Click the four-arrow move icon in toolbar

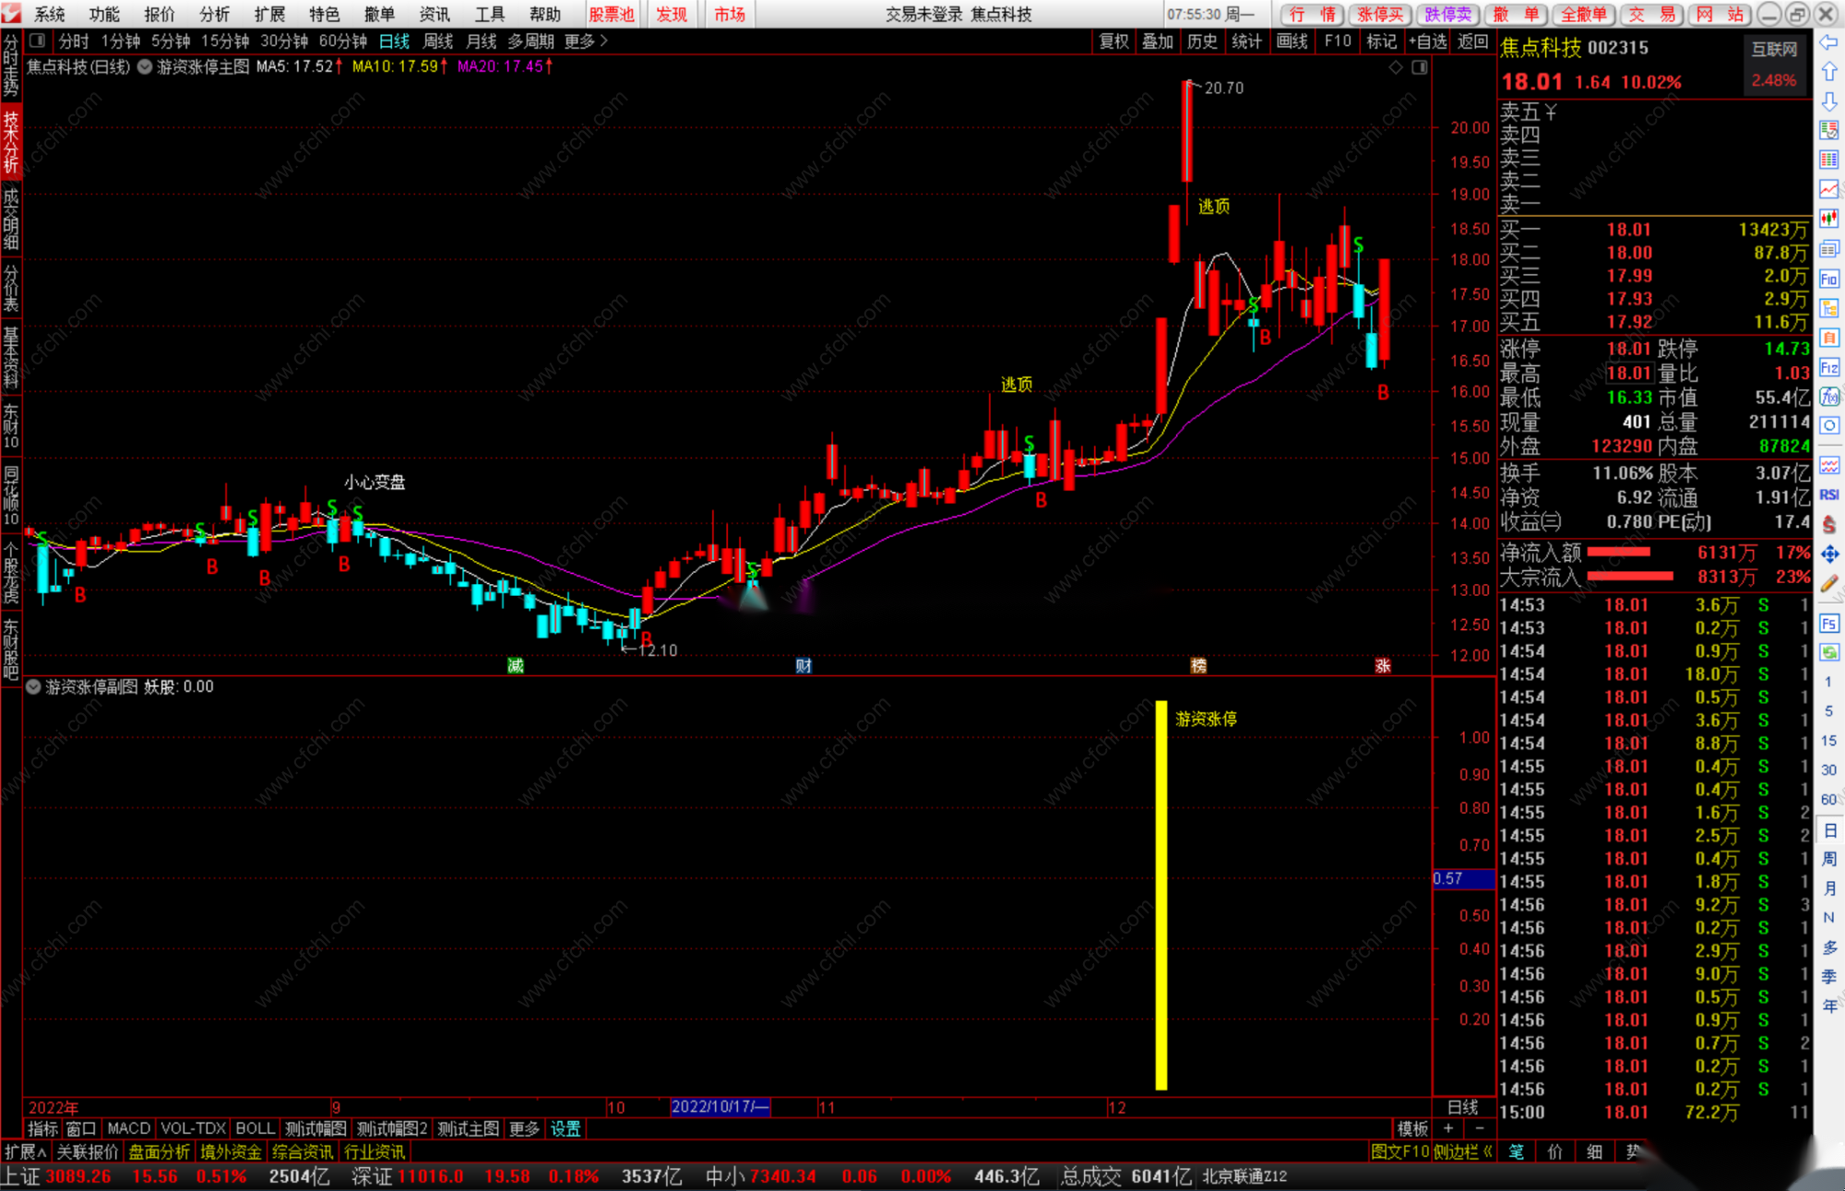[1829, 554]
